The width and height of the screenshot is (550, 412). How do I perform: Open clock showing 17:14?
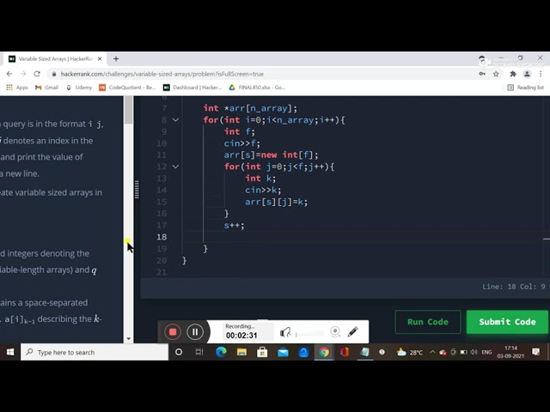click(x=510, y=352)
